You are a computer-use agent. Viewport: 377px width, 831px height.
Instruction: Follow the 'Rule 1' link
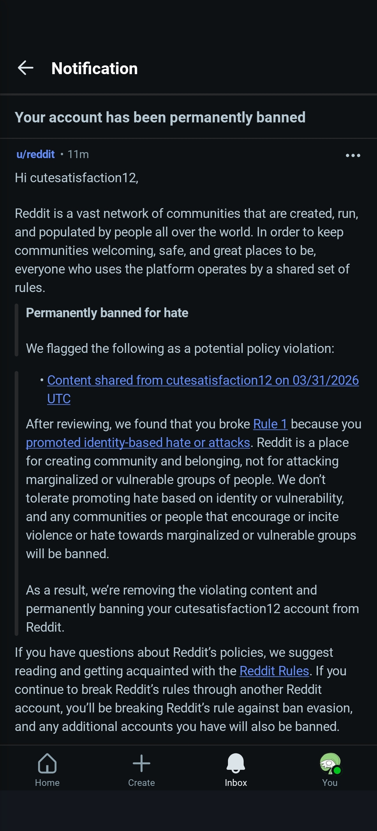[270, 424]
